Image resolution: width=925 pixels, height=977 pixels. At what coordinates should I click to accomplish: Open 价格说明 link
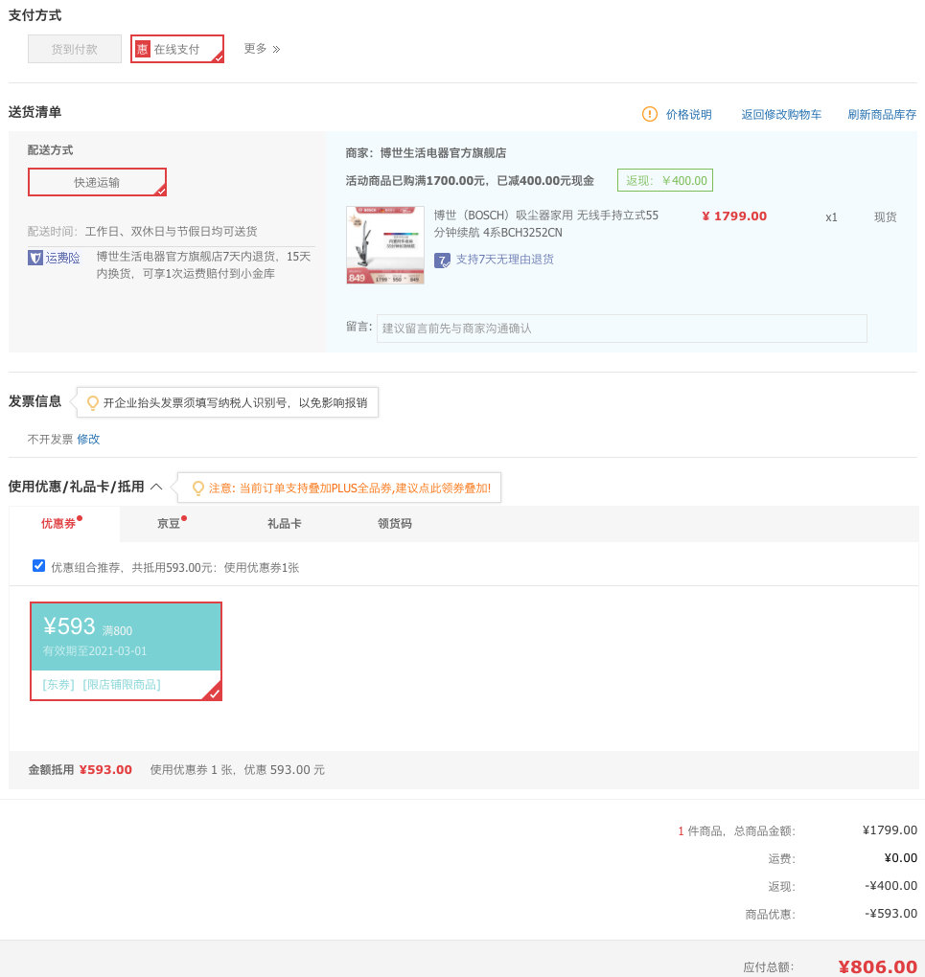[x=688, y=115]
